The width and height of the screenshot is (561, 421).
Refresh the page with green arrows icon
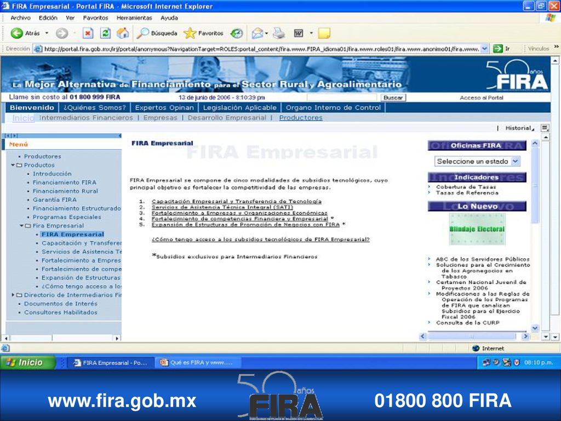(105, 33)
